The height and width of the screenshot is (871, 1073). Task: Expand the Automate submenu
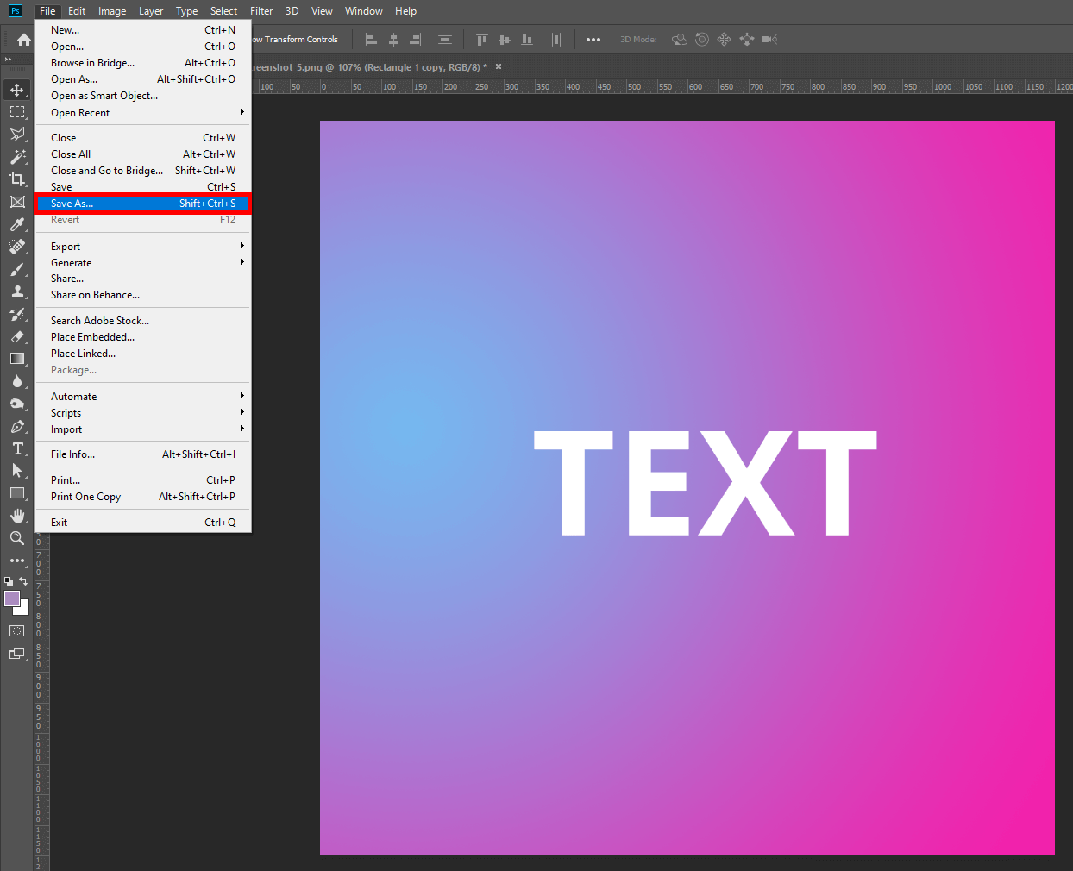click(x=73, y=396)
